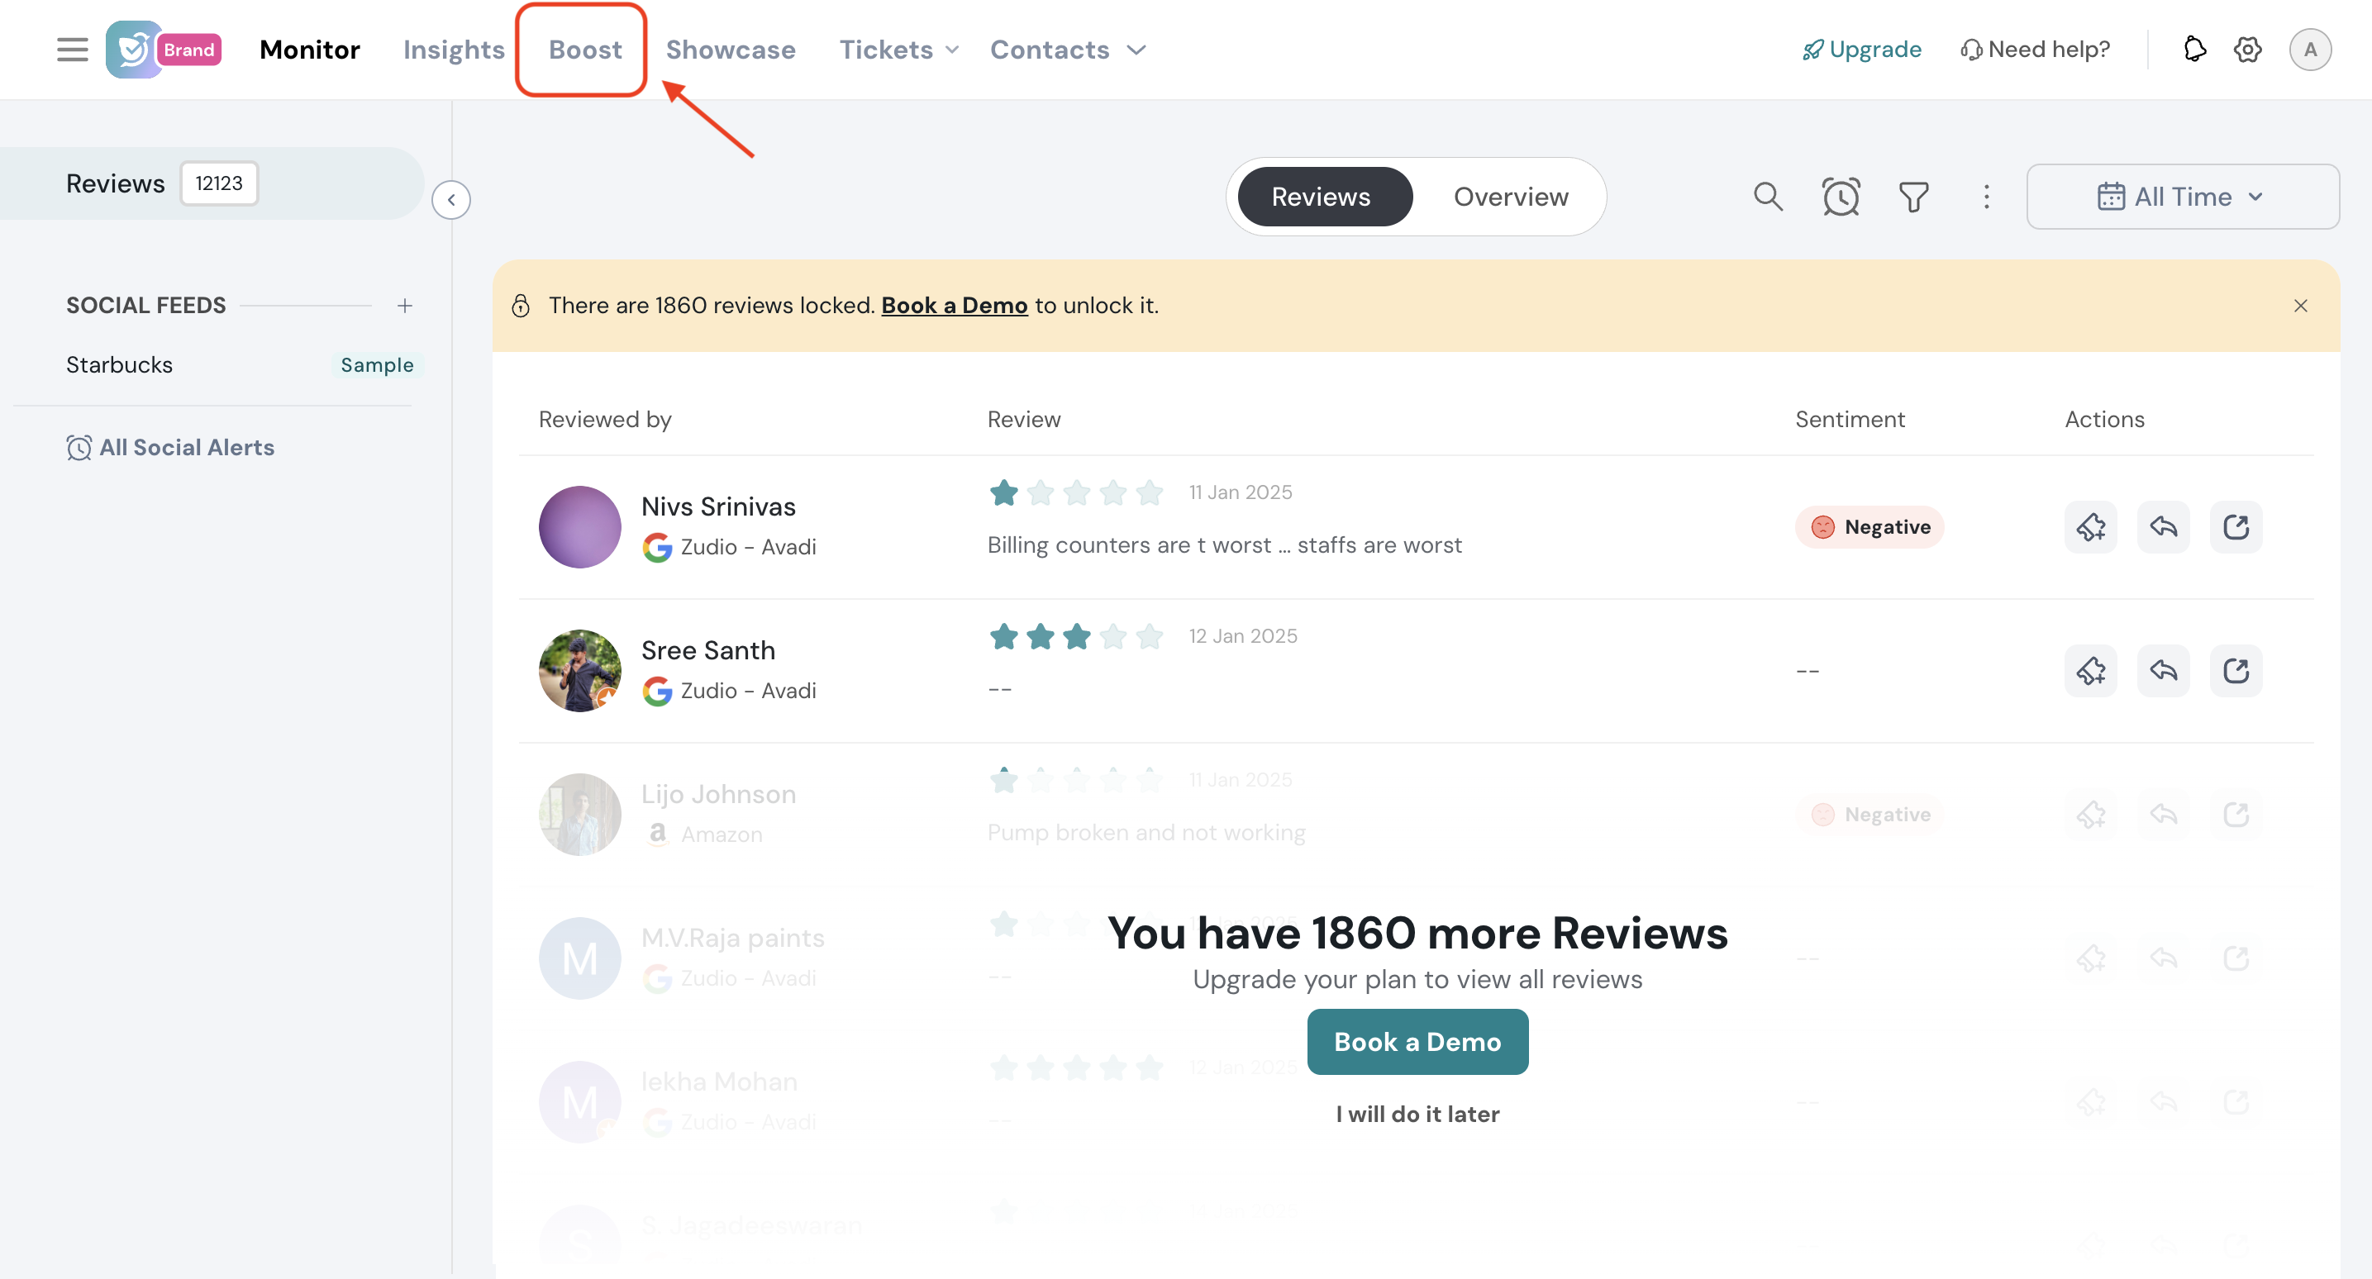Screen dimensions: 2372x1279
Task: Expand the Contacts dropdown menu
Action: click(x=1067, y=50)
